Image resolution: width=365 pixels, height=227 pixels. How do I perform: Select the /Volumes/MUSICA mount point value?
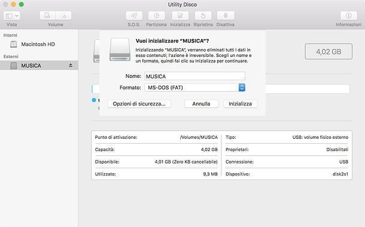pos(199,137)
